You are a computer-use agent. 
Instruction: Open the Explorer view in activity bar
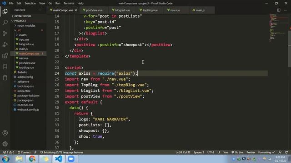(5, 11)
